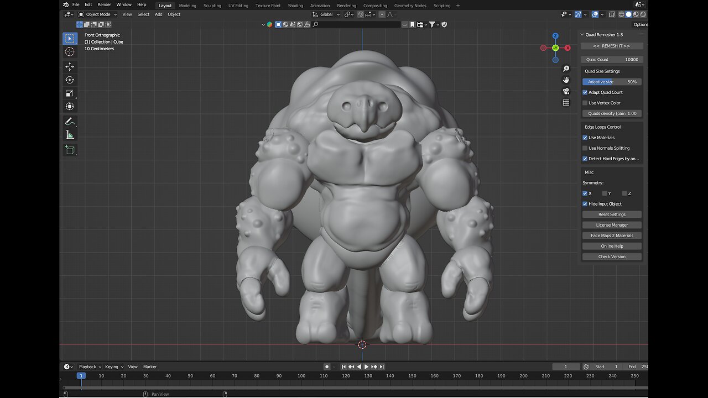Select the Select Box tool in the toolbar
Viewport: 708px width, 398px height.
(x=70, y=38)
